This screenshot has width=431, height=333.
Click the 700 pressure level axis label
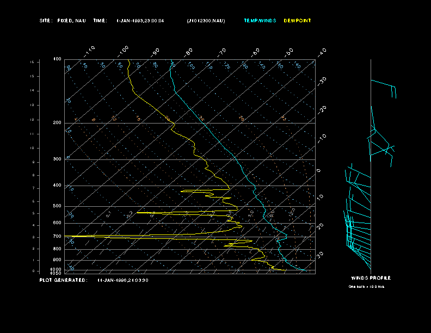[x=57, y=237]
